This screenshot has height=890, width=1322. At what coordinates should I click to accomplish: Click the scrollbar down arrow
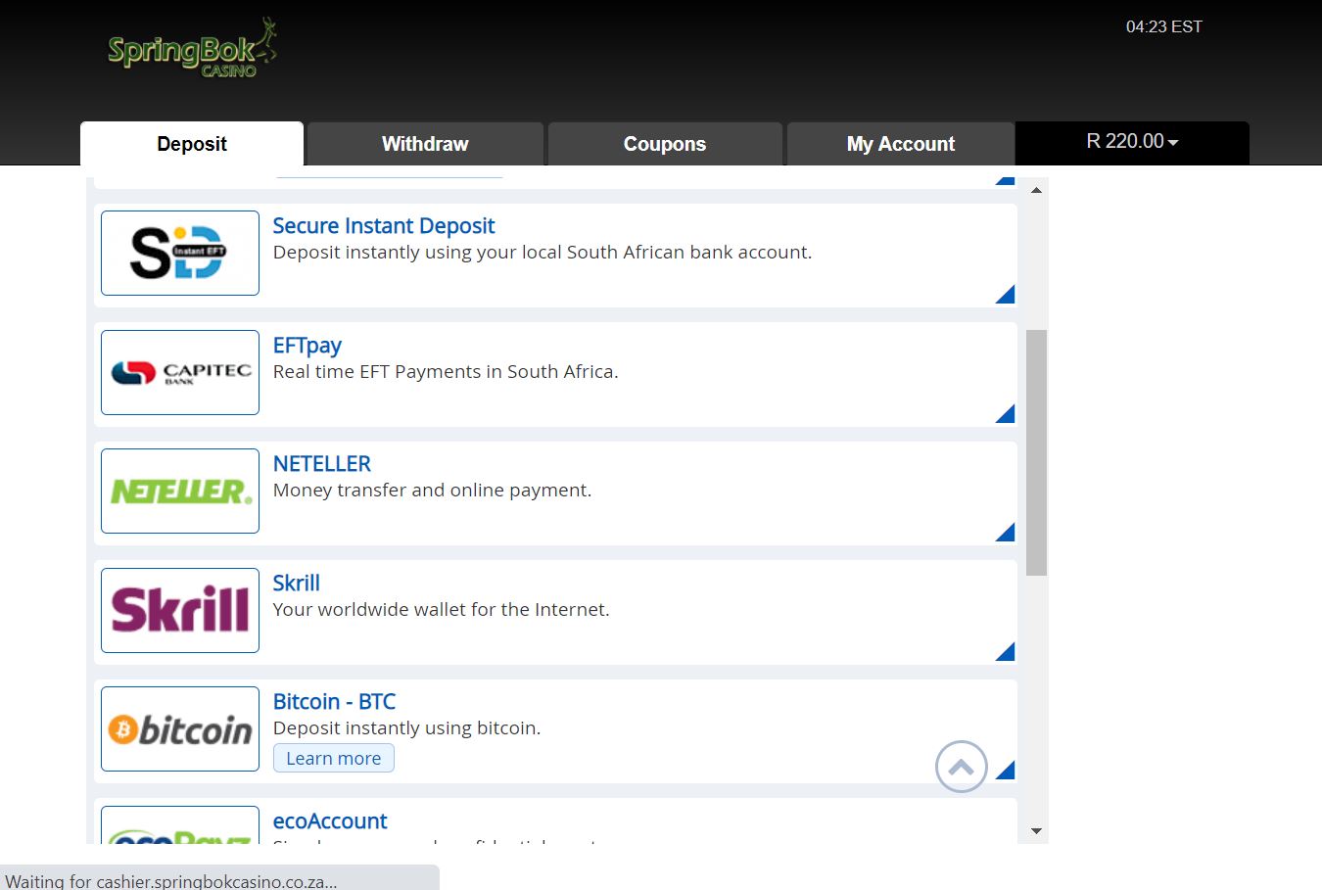[x=1036, y=831]
